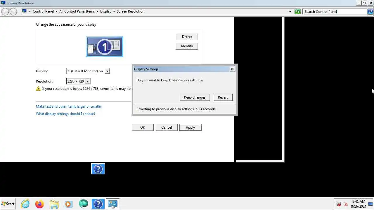Image resolution: width=374 pixels, height=210 pixels.
Task: Click the volume speaker tray icon
Action: click(x=345, y=204)
